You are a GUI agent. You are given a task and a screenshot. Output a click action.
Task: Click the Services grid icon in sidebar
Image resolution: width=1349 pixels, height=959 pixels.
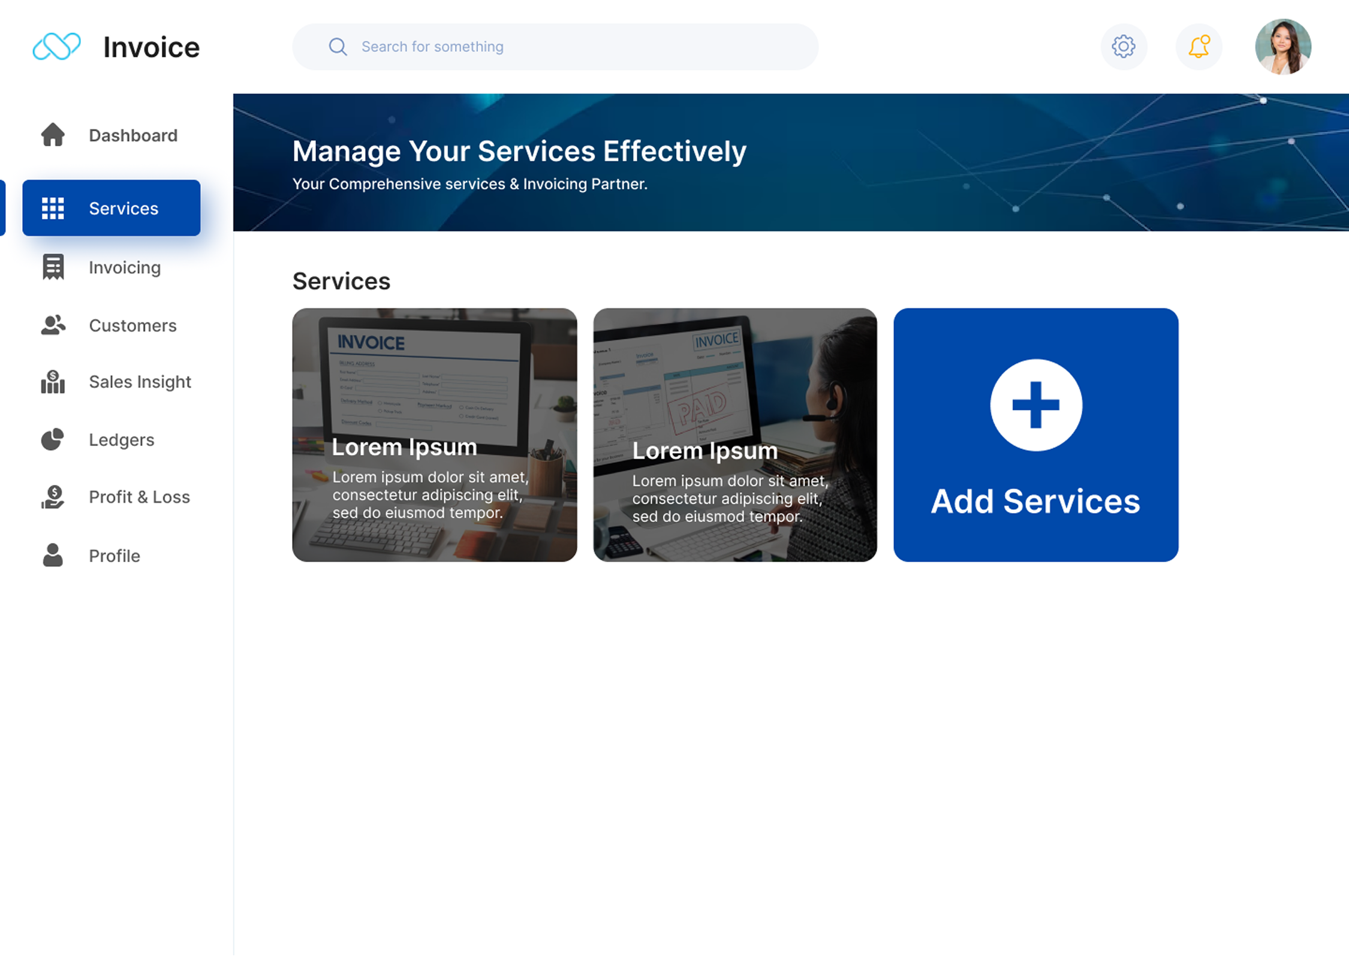pos(53,208)
